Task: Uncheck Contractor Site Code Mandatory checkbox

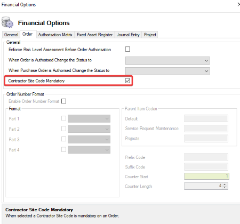Action: (127, 81)
